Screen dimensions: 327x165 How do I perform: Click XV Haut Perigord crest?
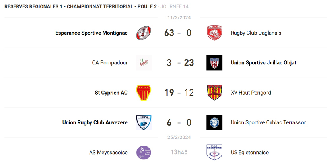[214, 93]
